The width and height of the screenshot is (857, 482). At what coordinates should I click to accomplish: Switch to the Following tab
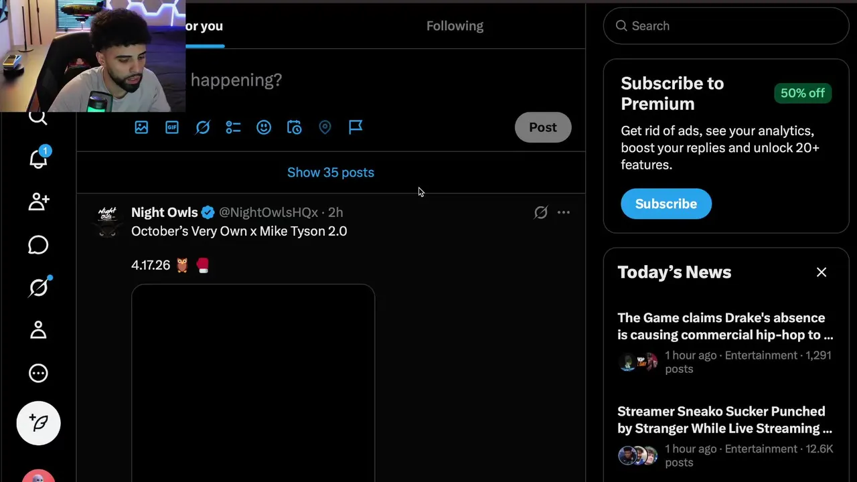click(x=455, y=26)
